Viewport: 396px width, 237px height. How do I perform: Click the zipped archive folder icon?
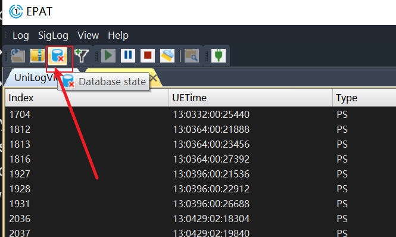coord(38,55)
